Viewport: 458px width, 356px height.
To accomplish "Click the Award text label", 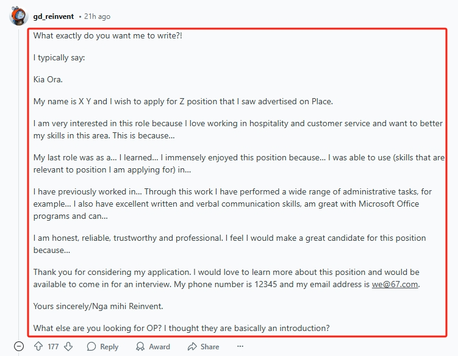I will 160,347.
